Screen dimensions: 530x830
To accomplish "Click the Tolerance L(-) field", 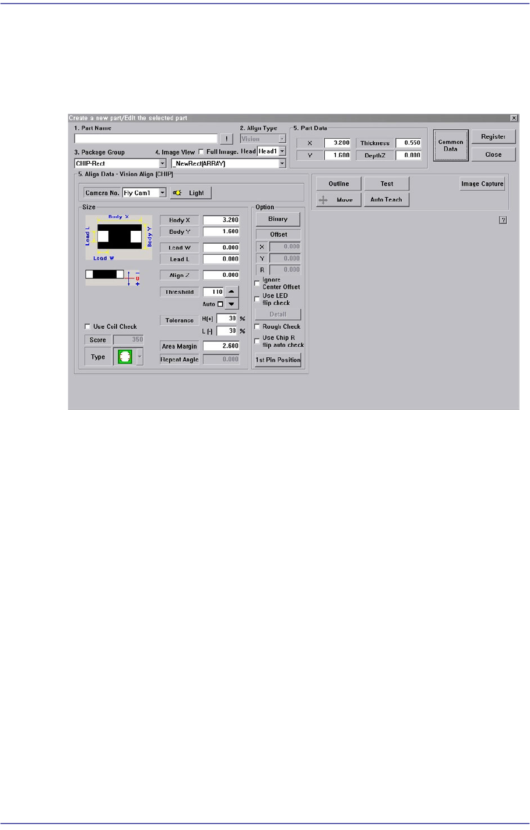I will click(227, 331).
